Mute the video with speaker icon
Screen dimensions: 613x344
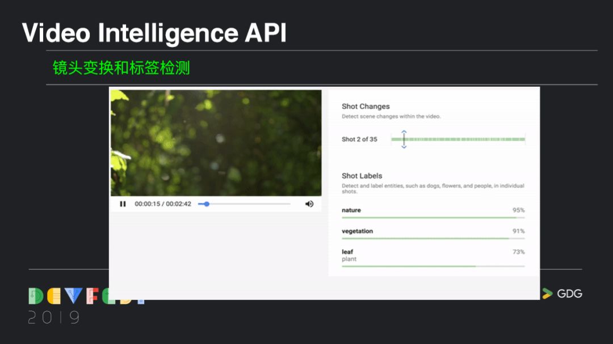[309, 204]
